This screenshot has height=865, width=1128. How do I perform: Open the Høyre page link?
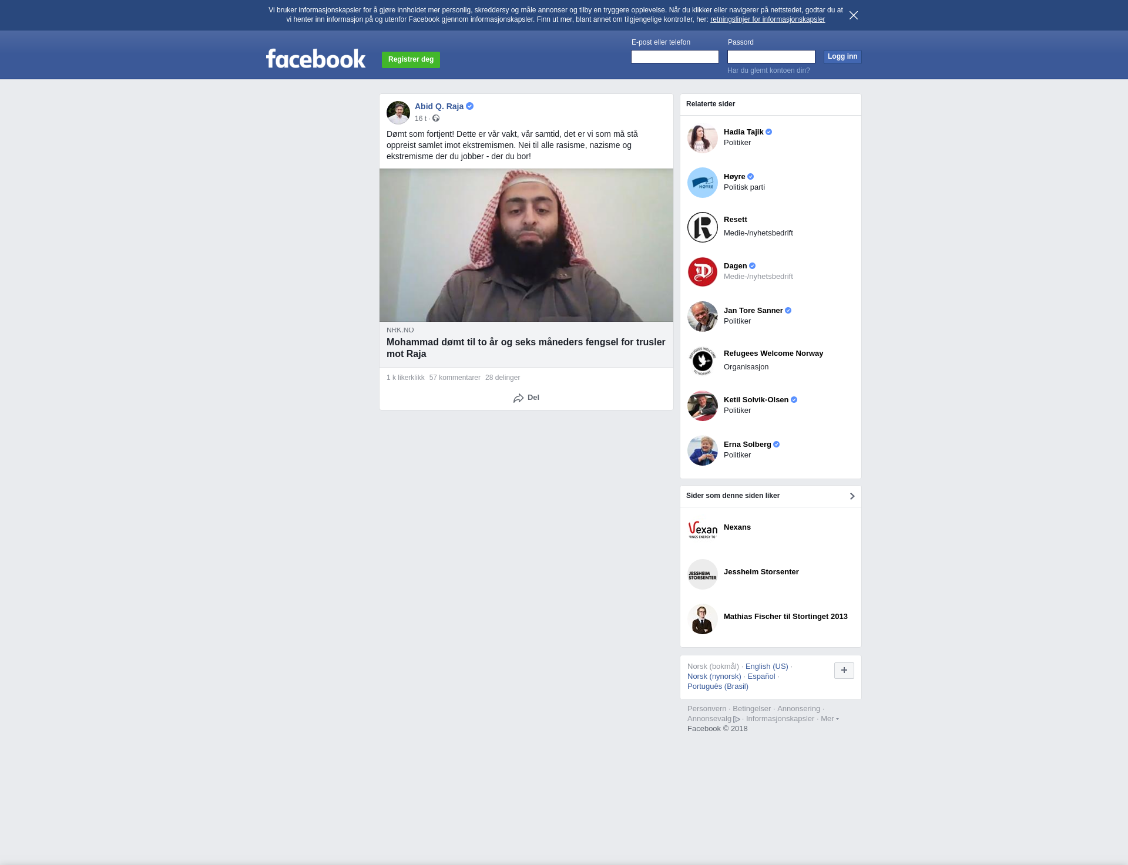tap(734, 177)
